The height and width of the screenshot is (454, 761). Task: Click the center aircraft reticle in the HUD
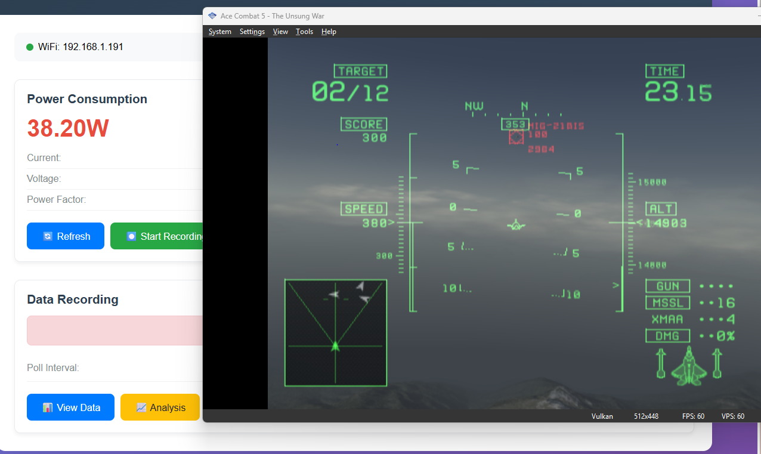point(516,225)
